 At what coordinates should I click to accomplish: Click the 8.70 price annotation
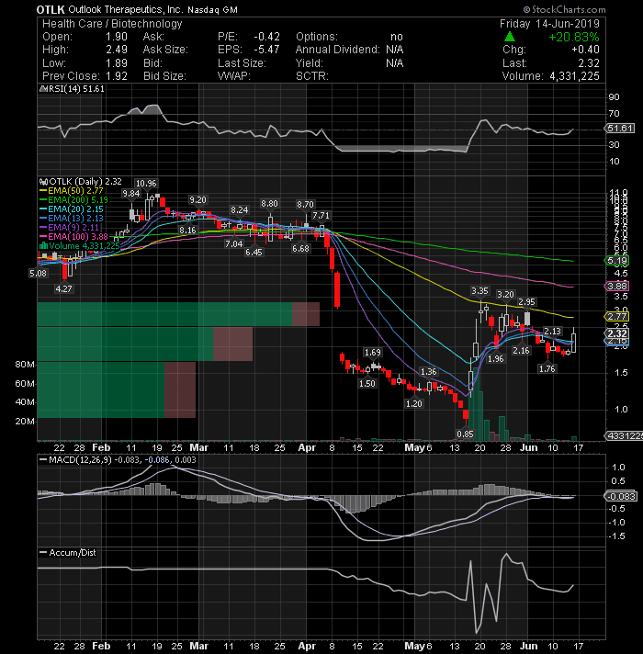click(x=305, y=204)
